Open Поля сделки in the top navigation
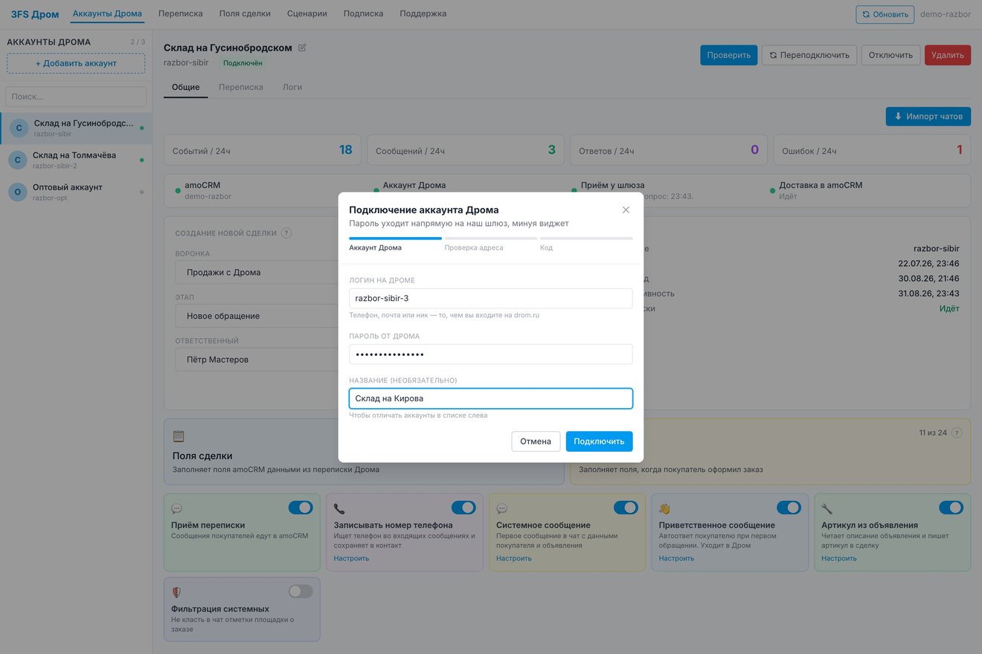The height and width of the screenshot is (654, 982). click(245, 13)
